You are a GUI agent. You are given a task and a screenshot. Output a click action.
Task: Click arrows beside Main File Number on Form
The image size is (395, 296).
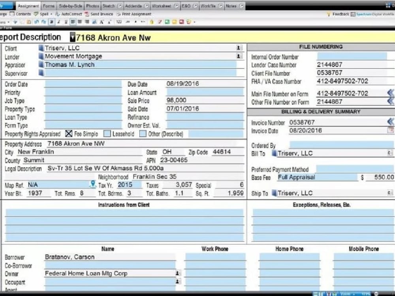[x=391, y=93]
